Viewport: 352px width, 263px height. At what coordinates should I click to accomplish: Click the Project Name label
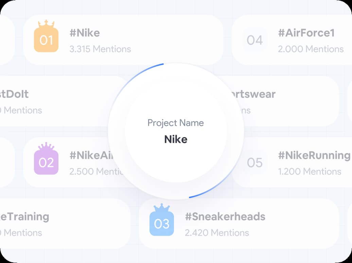[176, 123]
